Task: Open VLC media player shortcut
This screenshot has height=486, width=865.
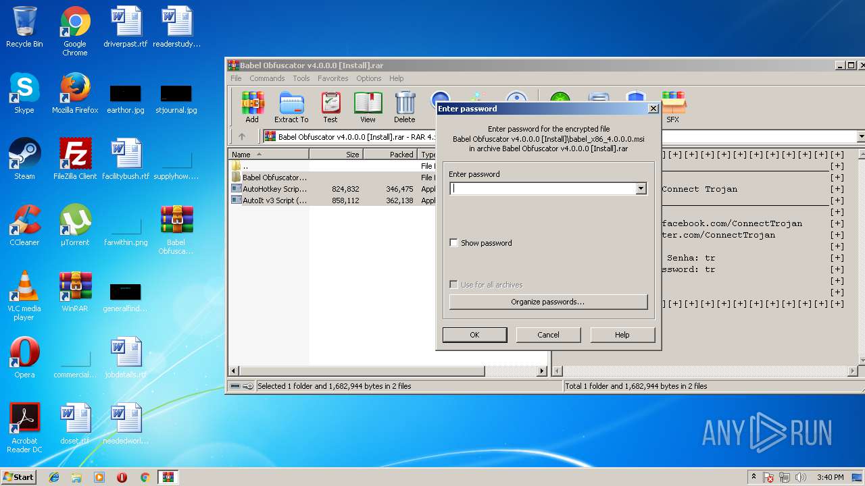Action: click(24, 296)
